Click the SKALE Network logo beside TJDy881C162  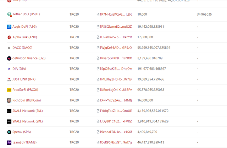click(9, 121)
